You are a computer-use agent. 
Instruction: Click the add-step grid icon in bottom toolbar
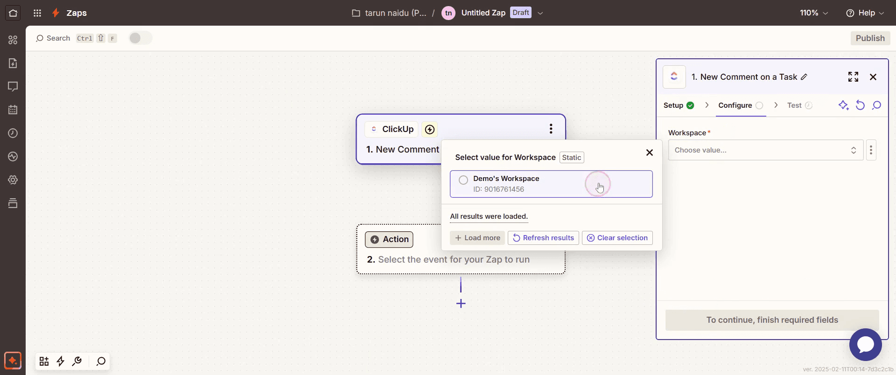(44, 361)
